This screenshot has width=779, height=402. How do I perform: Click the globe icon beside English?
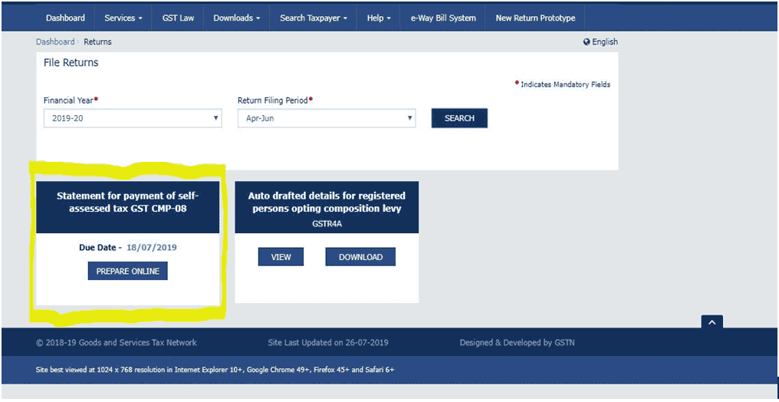point(587,42)
